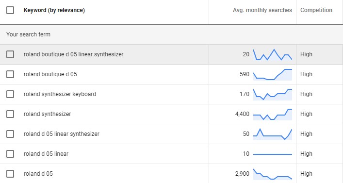343x183 pixels.
Task: Sort by Avg. monthly searches column
Action: pos(262,10)
